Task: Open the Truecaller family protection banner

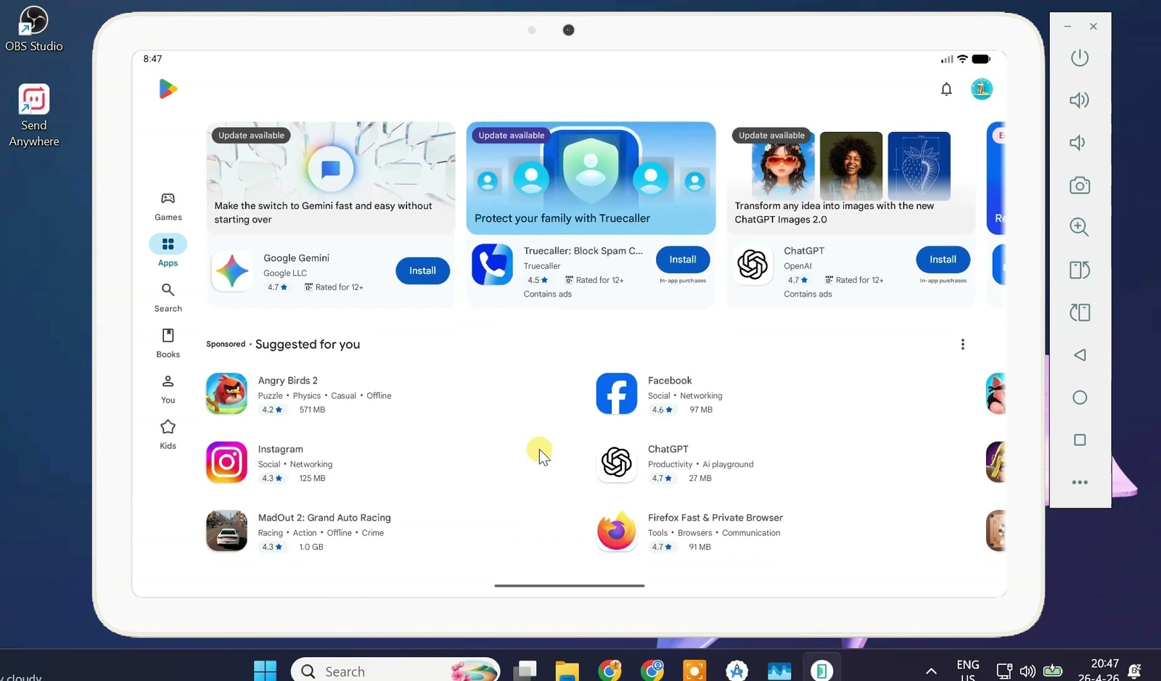Action: (591, 178)
